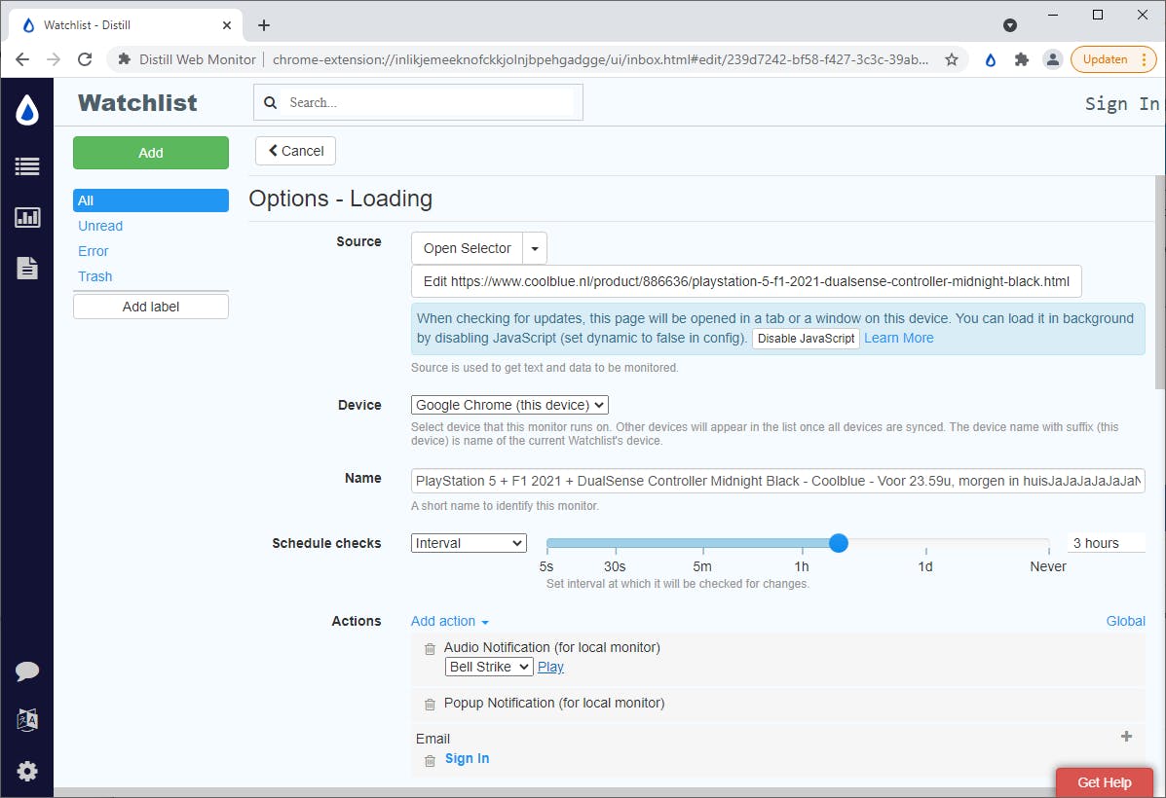The height and width of the screenshot is (798, 1166).
Task: Delete the Audio Notification action trash icon
Action: pos(430,649)
